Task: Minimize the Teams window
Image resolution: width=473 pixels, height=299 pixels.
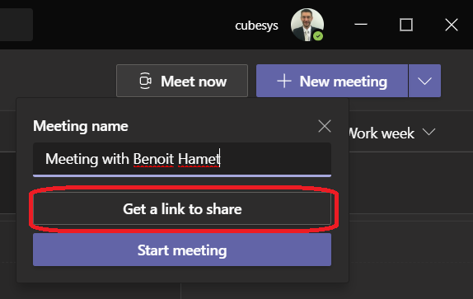Action: [361, 25]
